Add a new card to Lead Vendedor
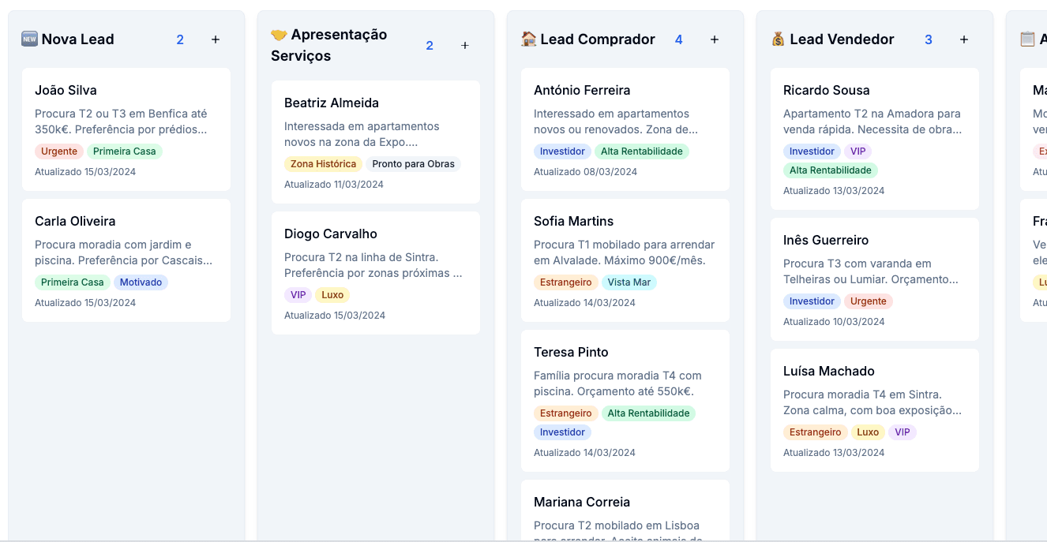Viewport: 1047px width, 542px height. (x=964, y=39)
